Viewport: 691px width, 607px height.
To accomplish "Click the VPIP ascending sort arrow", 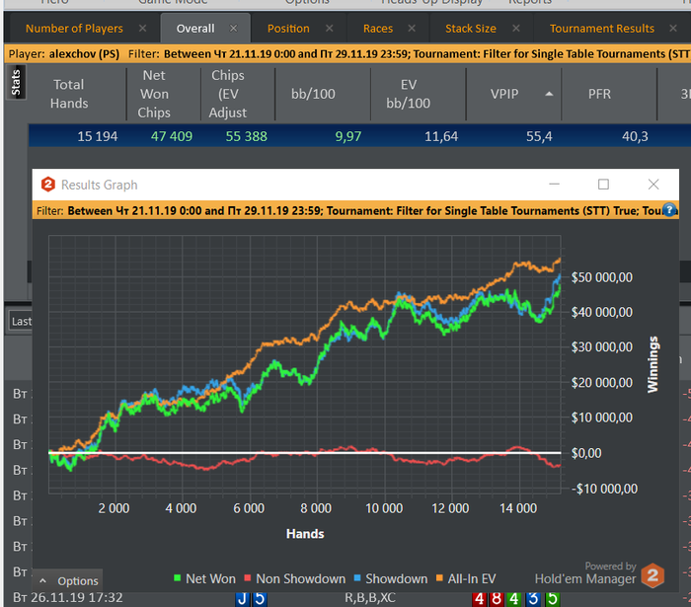I will click(x=549, y=94).
